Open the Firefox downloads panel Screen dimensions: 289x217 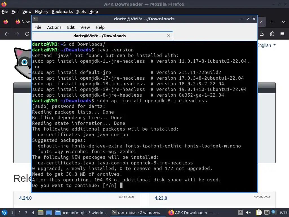pos(262,34)
